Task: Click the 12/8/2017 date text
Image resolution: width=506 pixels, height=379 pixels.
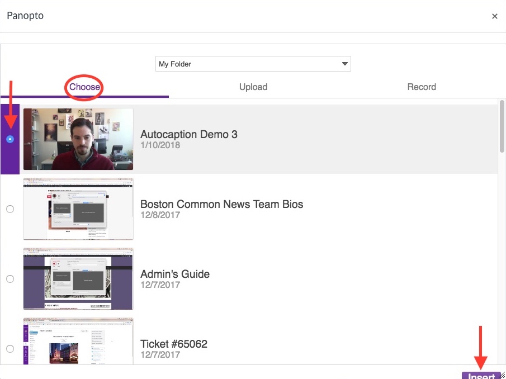Action: click(x=160, y=215)
